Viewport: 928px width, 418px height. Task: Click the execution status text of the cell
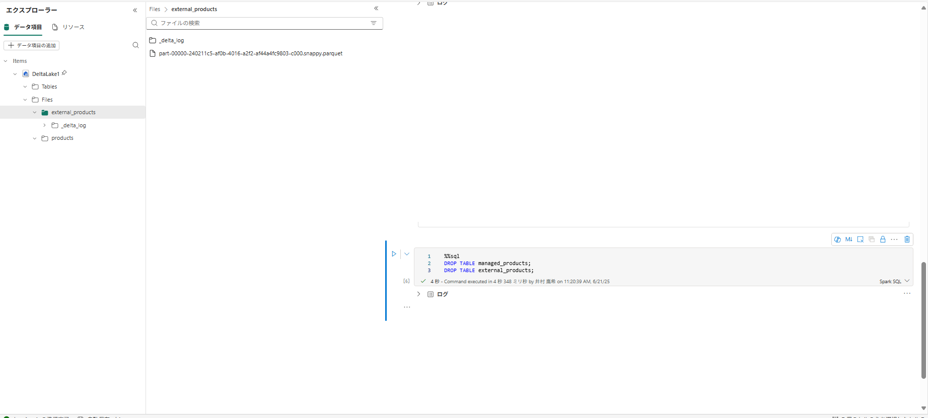(x=520, y=281)
